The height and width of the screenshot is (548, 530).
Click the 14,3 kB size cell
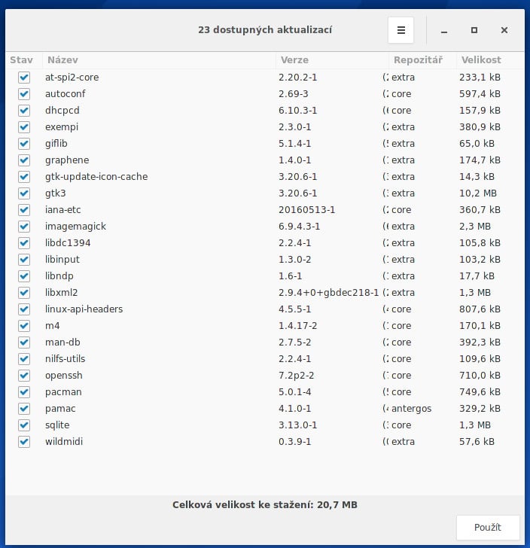point(477,176)
